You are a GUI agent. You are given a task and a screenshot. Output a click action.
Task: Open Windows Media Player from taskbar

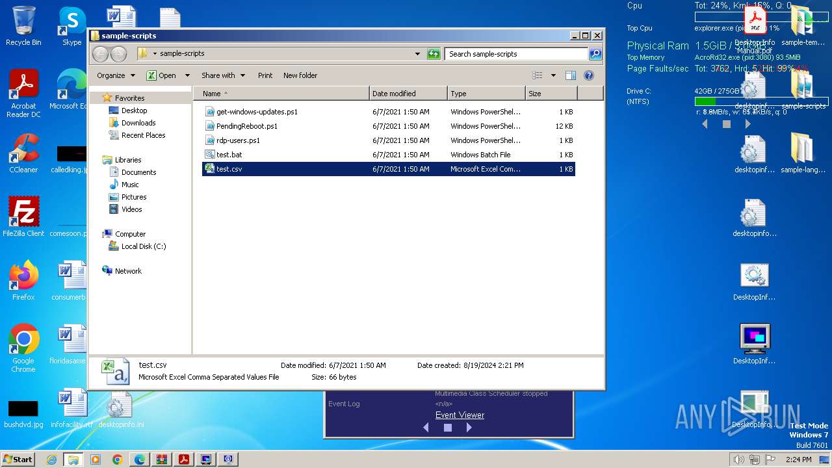(x=96, y=460)
